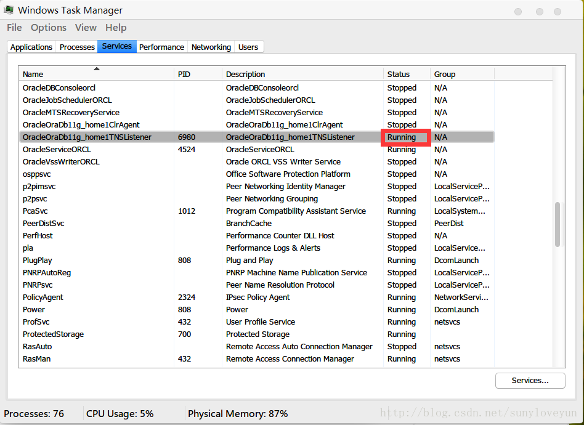This screenshot has height=425, width=584.
Task: Click PID 6980 in the list
Action: [x=187, y=137]
